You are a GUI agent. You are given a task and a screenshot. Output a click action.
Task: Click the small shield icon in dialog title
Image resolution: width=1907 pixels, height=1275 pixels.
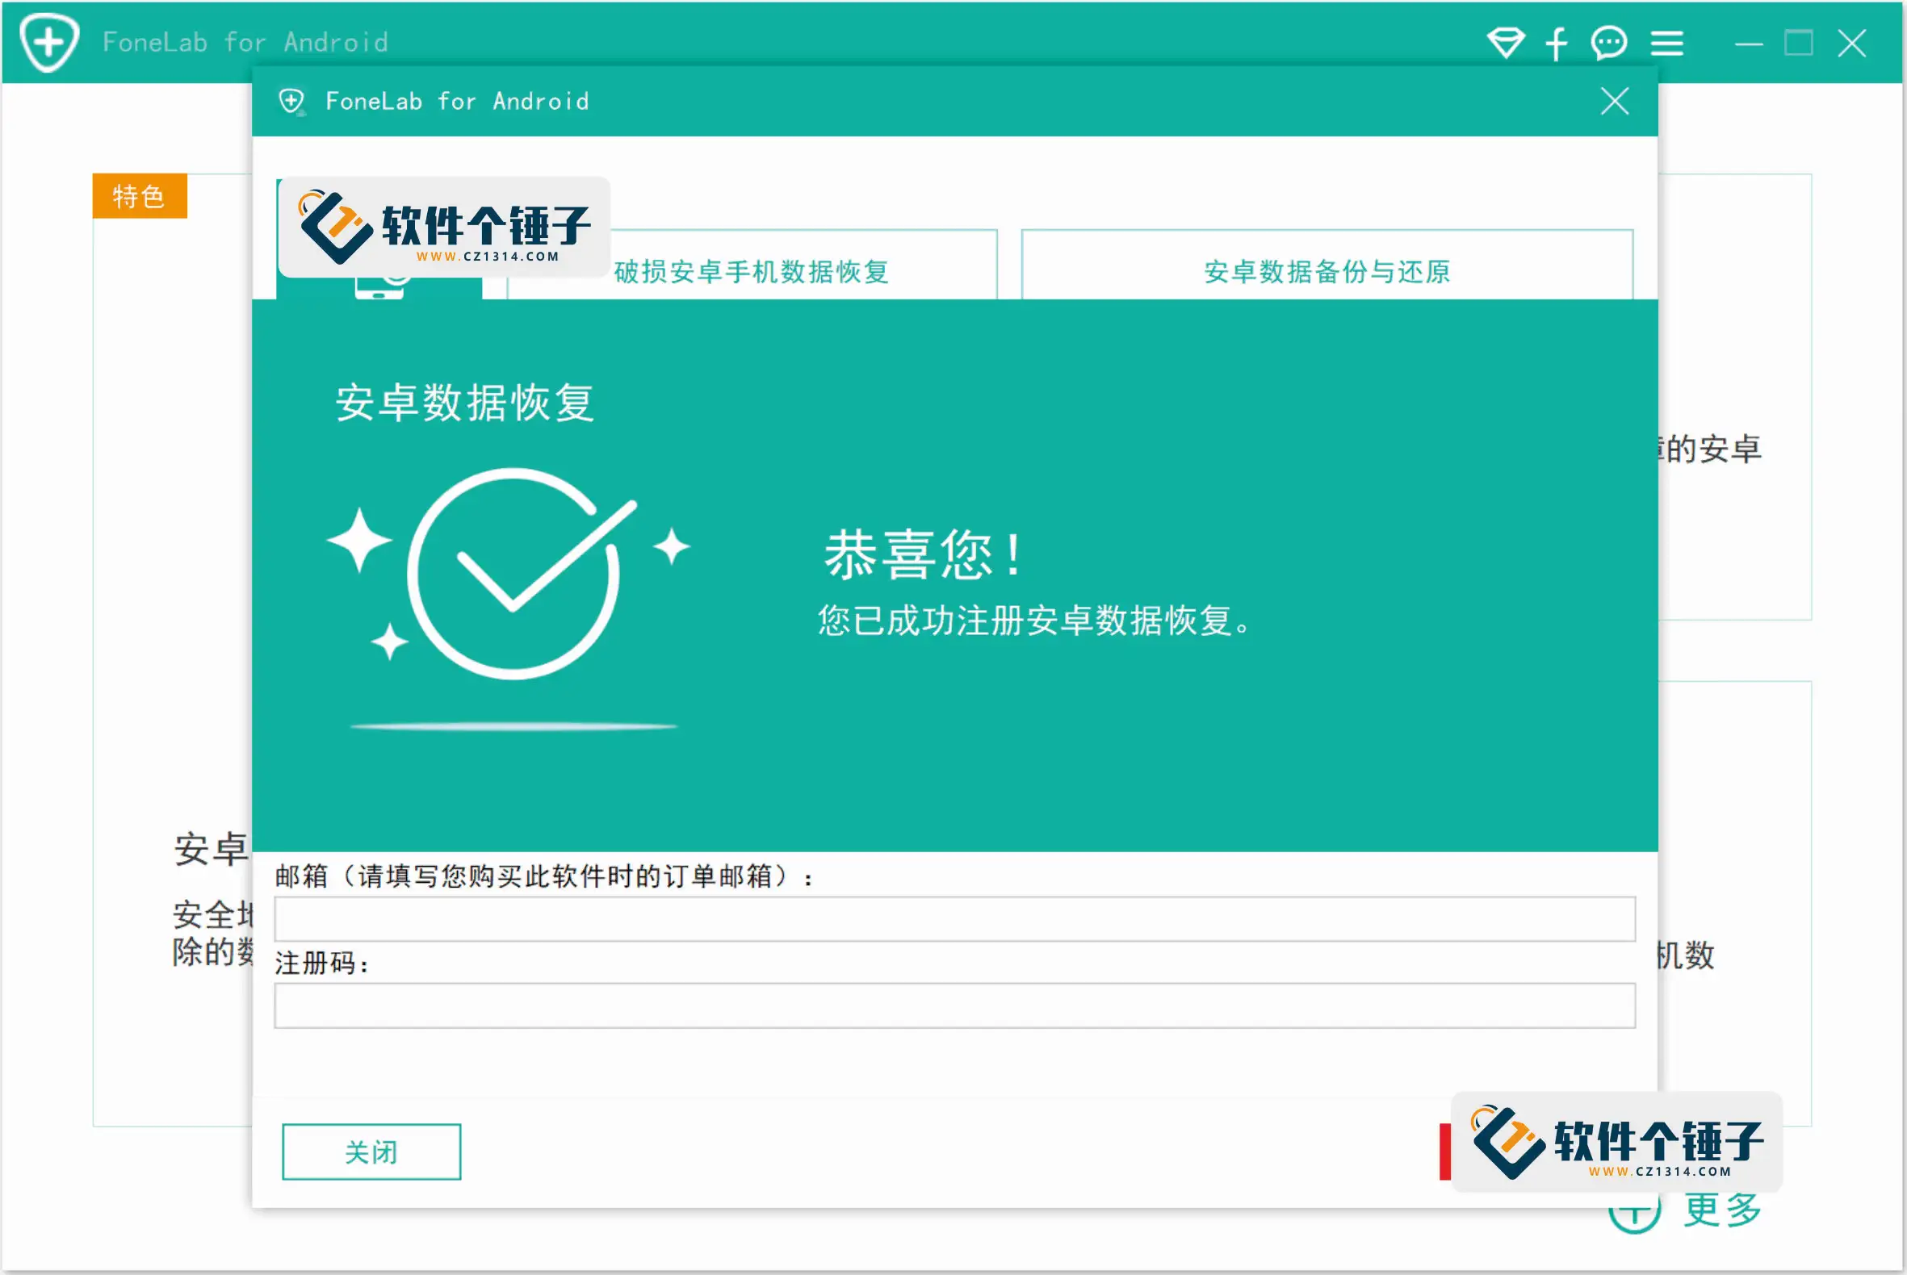[291, 102]
